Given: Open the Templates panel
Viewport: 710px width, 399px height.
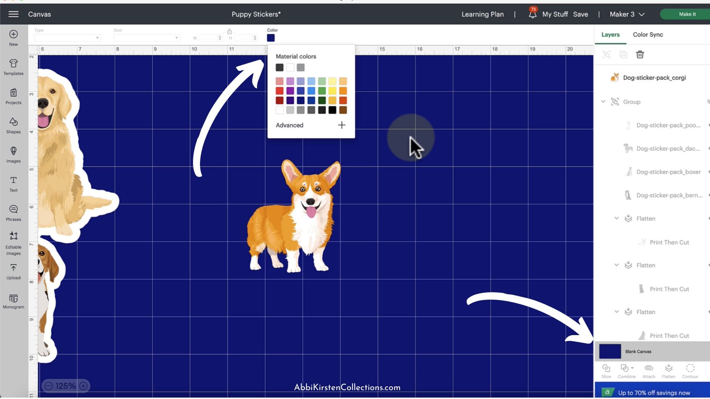Looking at the screenshot, I should coord(13,67).
